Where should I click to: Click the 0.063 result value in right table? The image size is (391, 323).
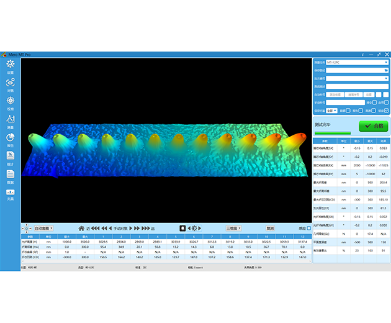[384, 148]
